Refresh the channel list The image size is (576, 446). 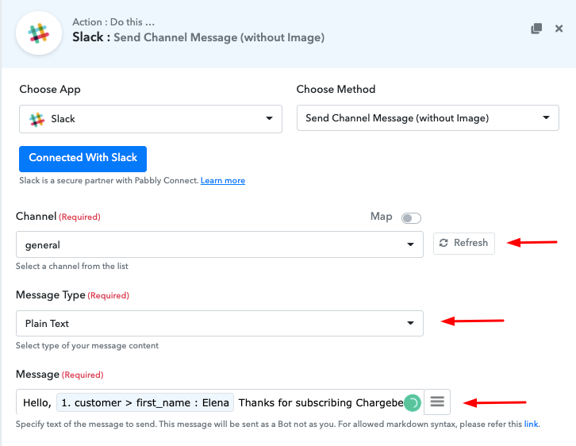point(464,243)
